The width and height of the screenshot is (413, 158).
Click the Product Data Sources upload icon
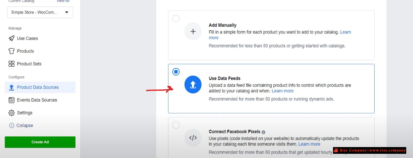click(x=12, y=87)
